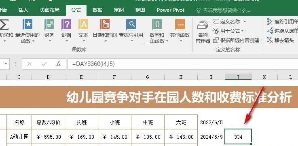Click the 移去箭头 remove arrows button
298x146 pixels.
[x=280, y=40]
